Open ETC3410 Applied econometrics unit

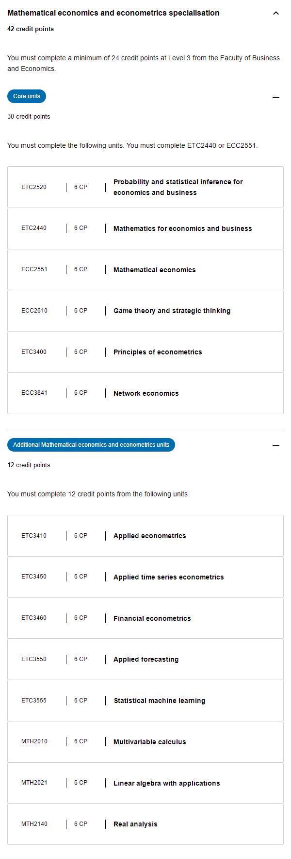point(145,536)
